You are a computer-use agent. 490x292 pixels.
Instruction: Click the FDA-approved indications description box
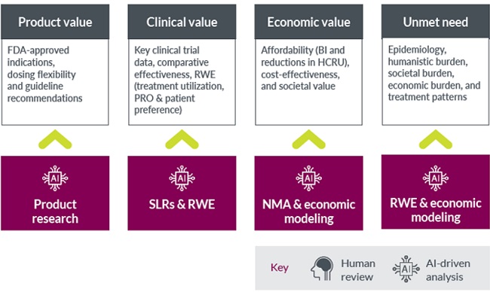[x=55, y=82]
